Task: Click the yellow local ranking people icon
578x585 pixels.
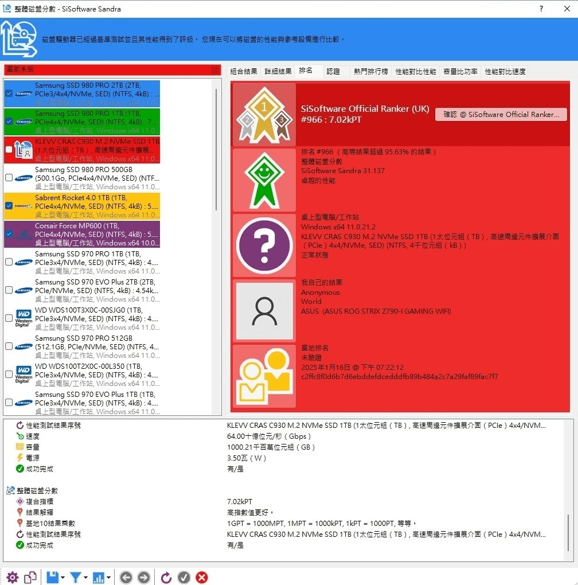Action: coord(264,376)
